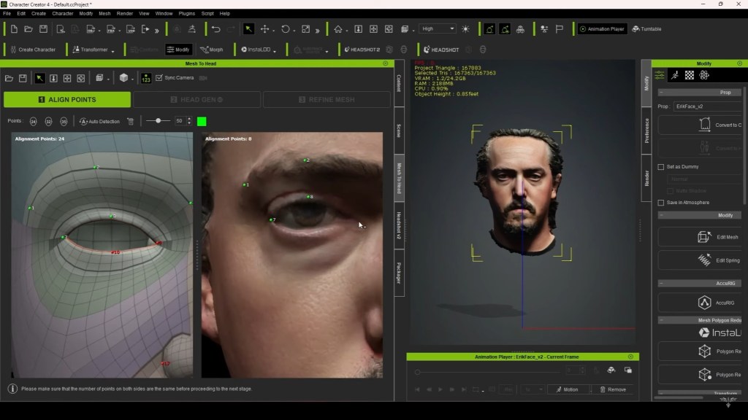Click the Create Character button
This screenshot has width=748, height=420.
(x=33, y=50)
